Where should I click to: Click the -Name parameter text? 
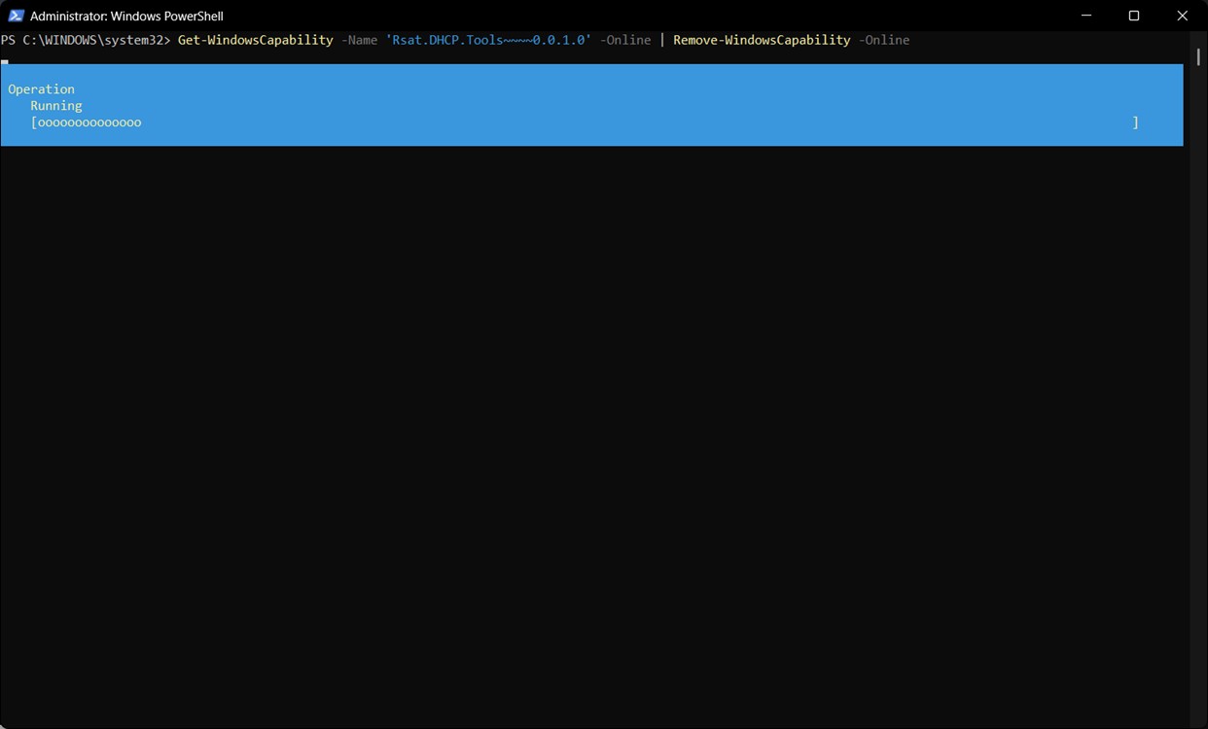point(360,40)
